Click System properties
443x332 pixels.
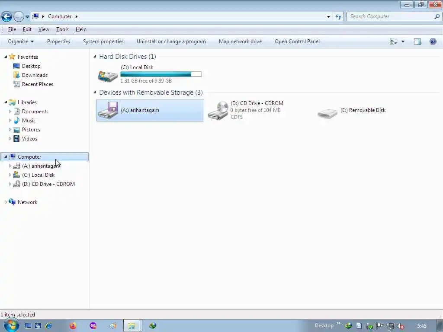(103, 41)
